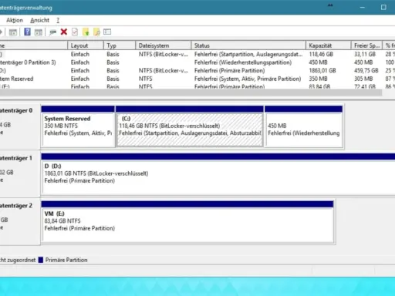Sort by the Kapazität column header
The image size is (395, 296).
pos(329,45)
